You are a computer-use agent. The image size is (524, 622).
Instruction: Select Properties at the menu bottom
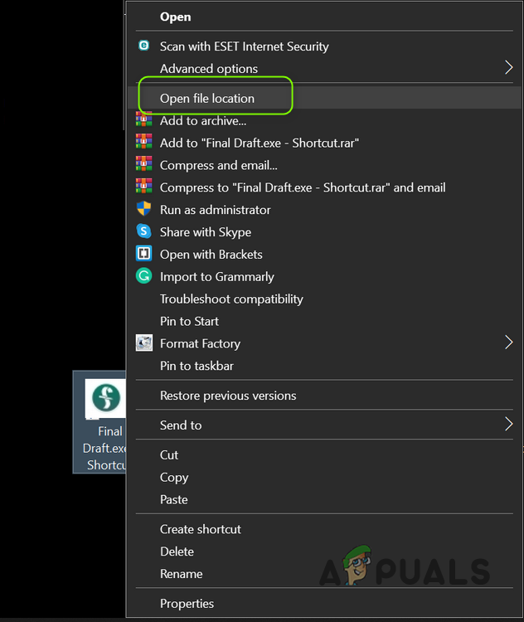tap(187, 604)
